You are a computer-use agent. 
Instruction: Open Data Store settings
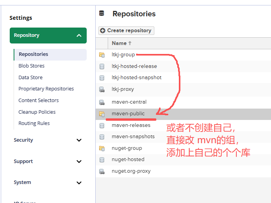coord(30,78)
